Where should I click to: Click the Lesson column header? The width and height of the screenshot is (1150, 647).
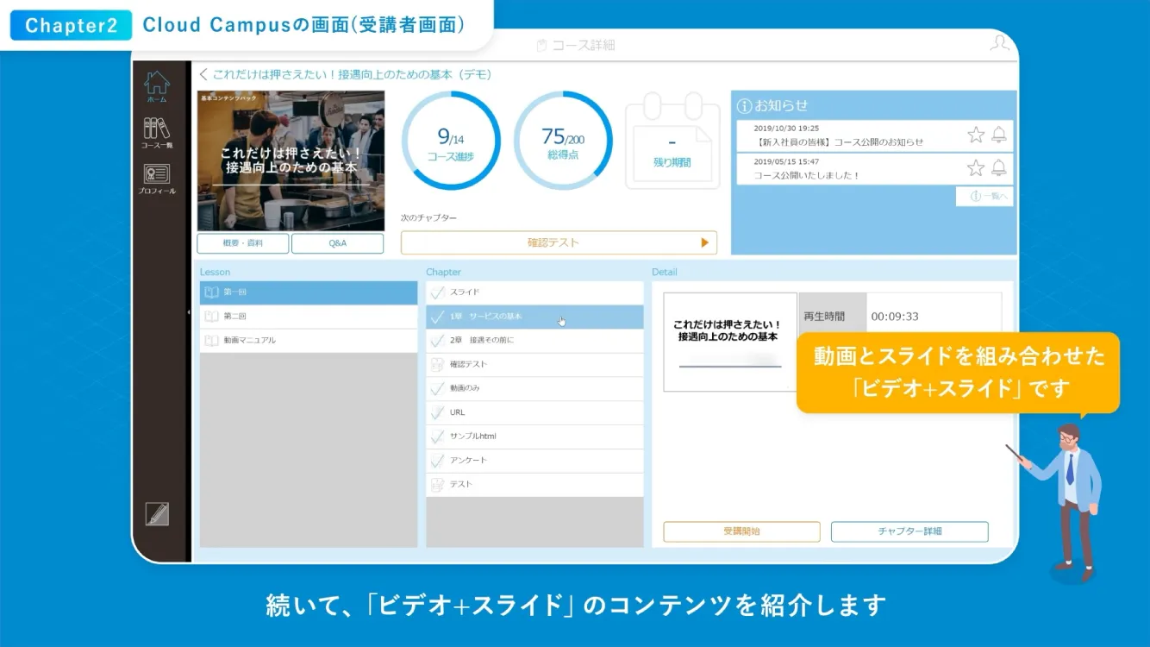[216, 272]
